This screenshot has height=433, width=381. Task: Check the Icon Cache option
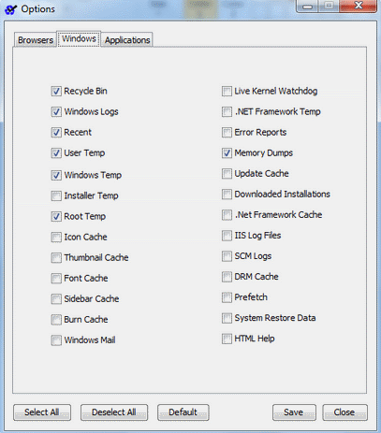(x=56, y=237)
